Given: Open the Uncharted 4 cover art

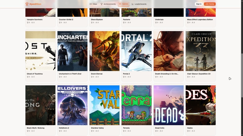Looking at the screenshot, I should click(72, 51).
